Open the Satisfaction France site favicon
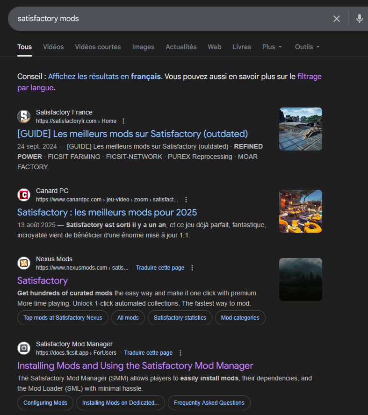This screenshot has width=368, height=415. pos(24,116)
